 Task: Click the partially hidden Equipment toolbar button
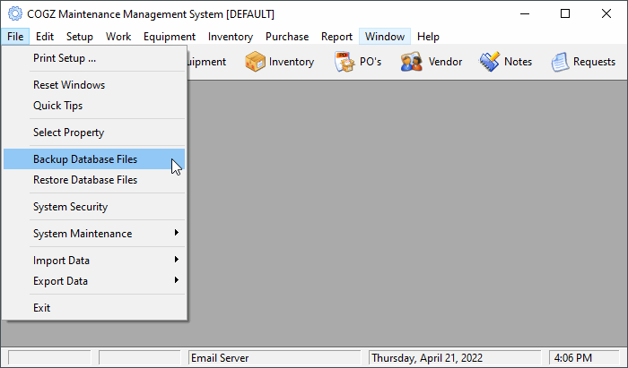207,62
